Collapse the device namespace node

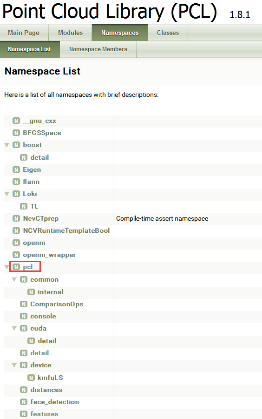coord(14,365)
